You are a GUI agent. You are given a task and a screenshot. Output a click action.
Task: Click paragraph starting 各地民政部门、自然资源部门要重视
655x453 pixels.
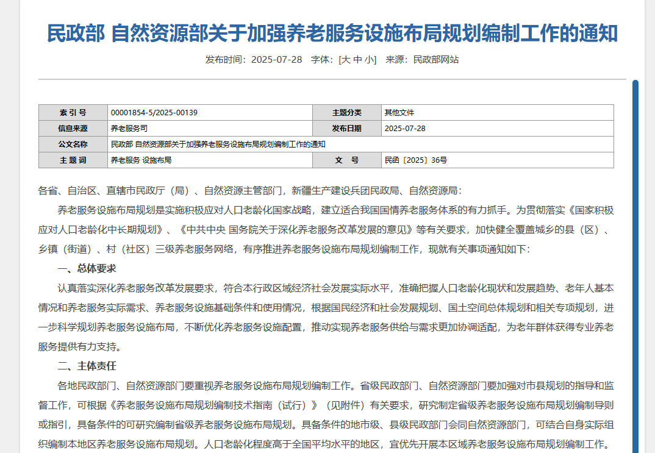326,415
